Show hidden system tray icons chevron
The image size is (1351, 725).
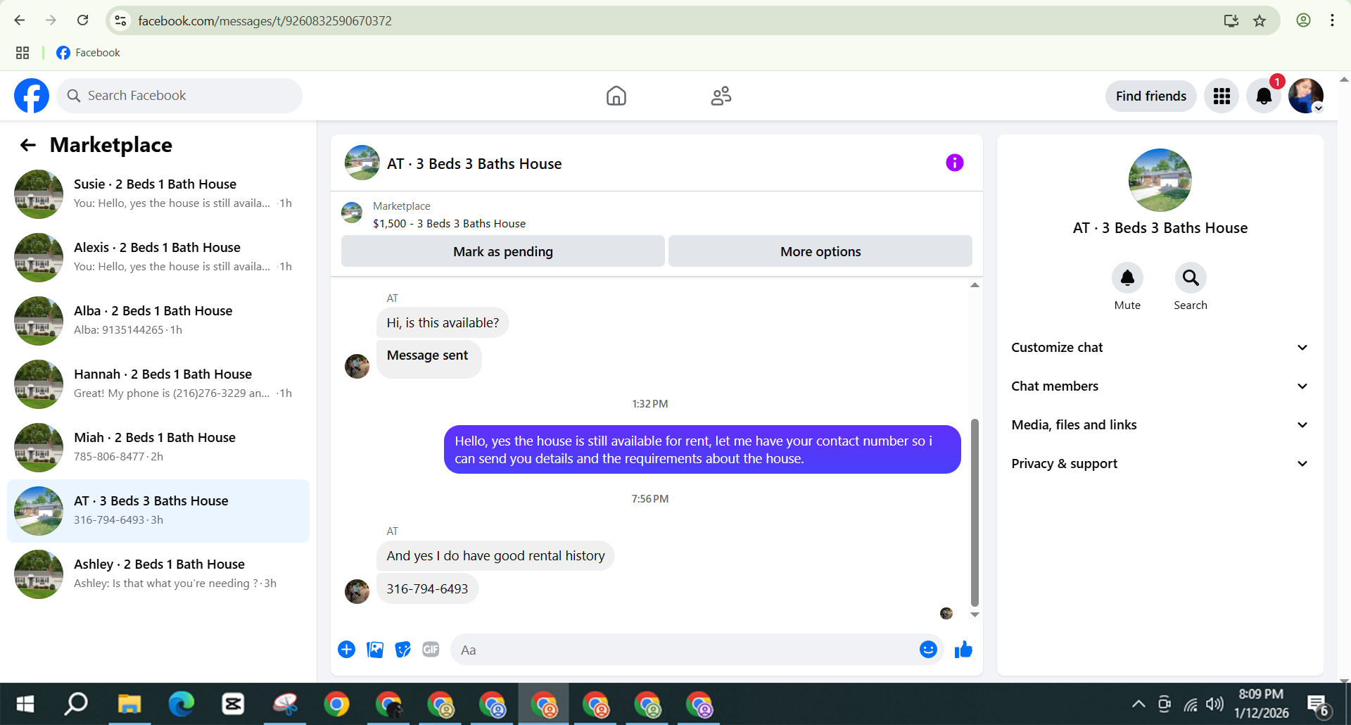(x=1138, y=704)
